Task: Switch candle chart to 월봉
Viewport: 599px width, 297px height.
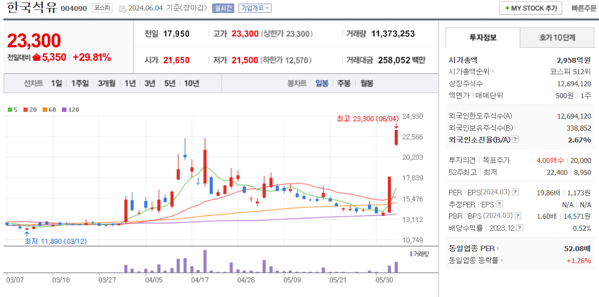Action: point(366,83)
